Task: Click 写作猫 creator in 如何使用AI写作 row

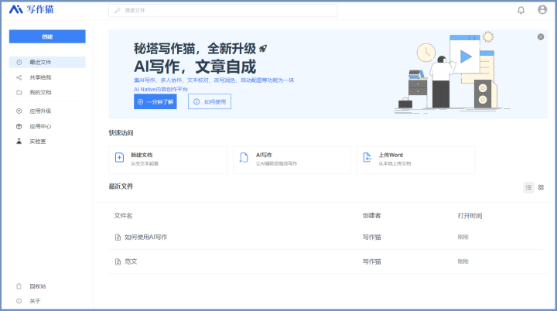Action: pos(371,238)
